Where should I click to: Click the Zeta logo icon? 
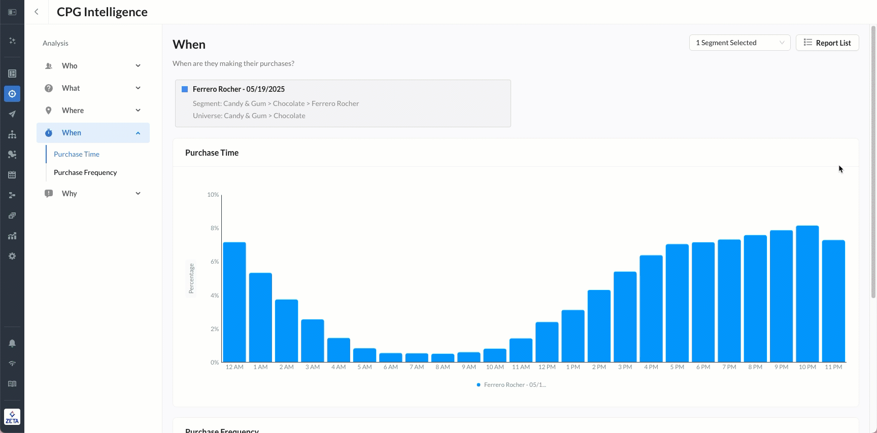12,417
